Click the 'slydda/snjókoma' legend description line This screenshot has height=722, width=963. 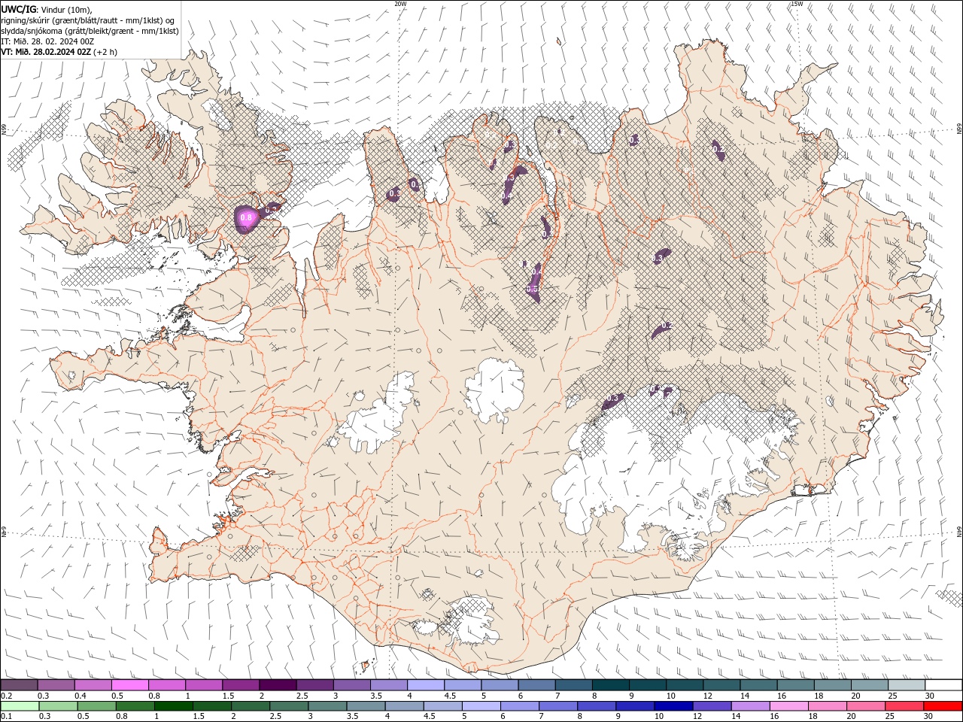(x=90, y=31)
